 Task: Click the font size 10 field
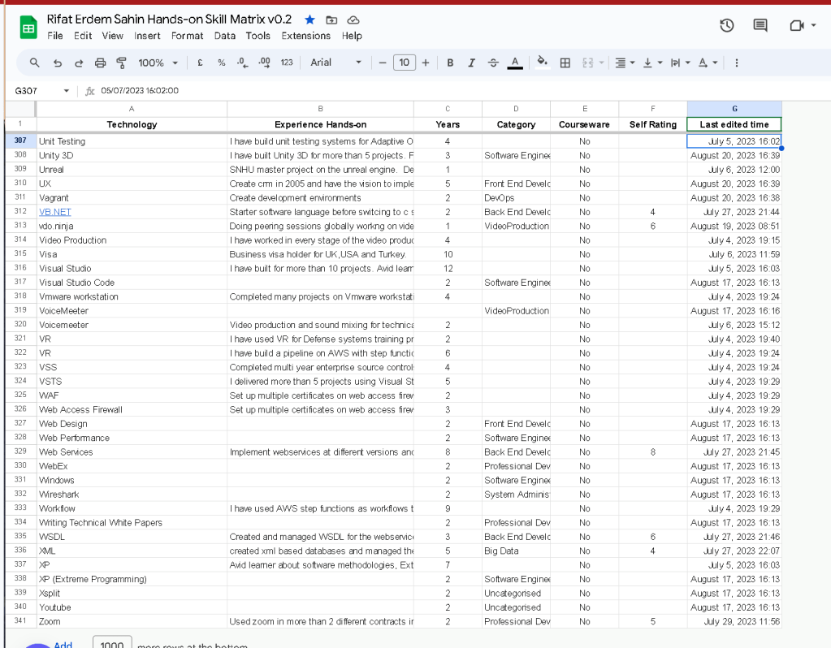(405, 63)
